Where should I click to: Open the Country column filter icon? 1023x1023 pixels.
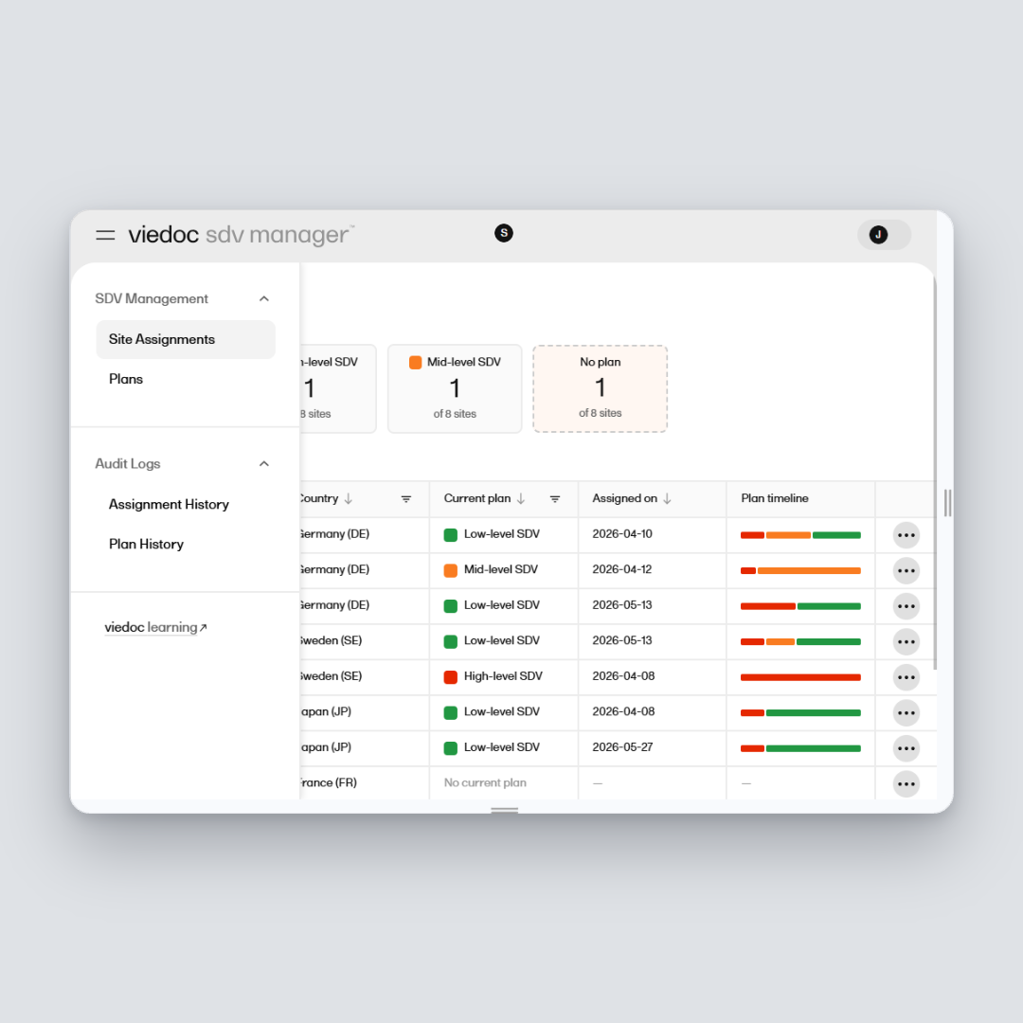(x=405, y=499)
